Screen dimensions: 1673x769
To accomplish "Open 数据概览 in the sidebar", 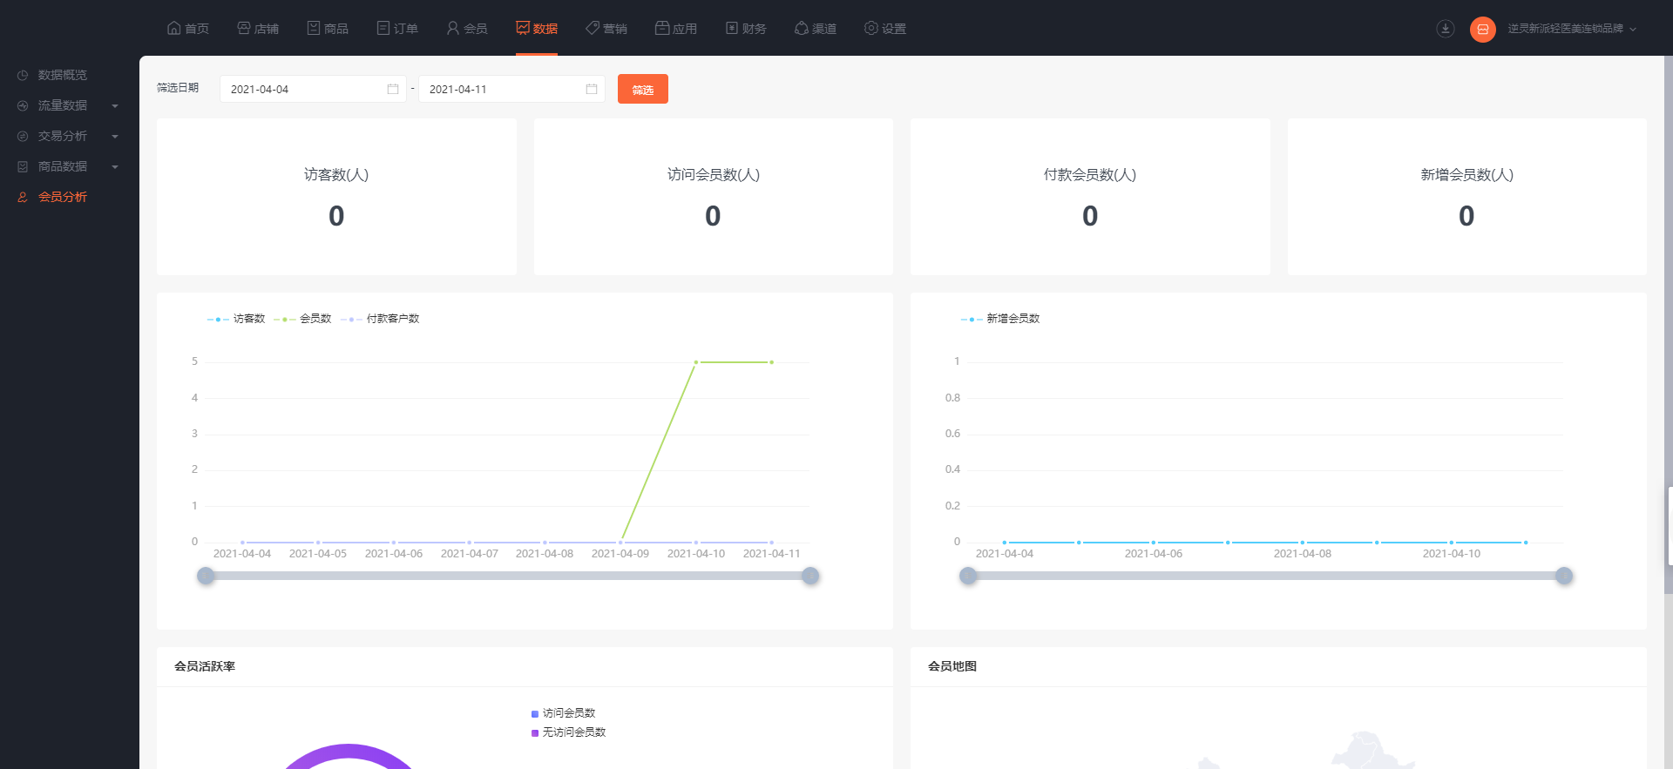I will click(x=63, y=75).
